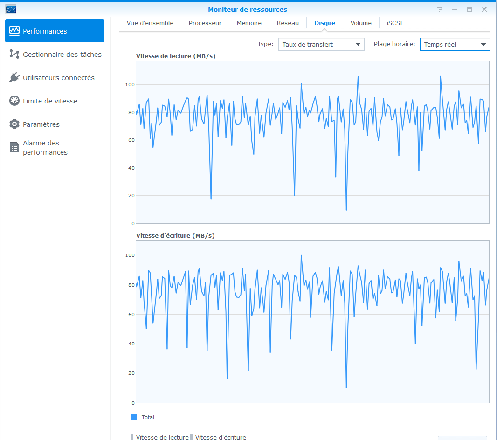The height and width of the screenshot is (440, 497).
Task: Open the Mémoire tab
Action: [249, 23]
